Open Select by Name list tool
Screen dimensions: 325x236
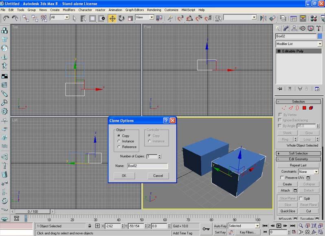pyautogui.click(x=83, y=18)
